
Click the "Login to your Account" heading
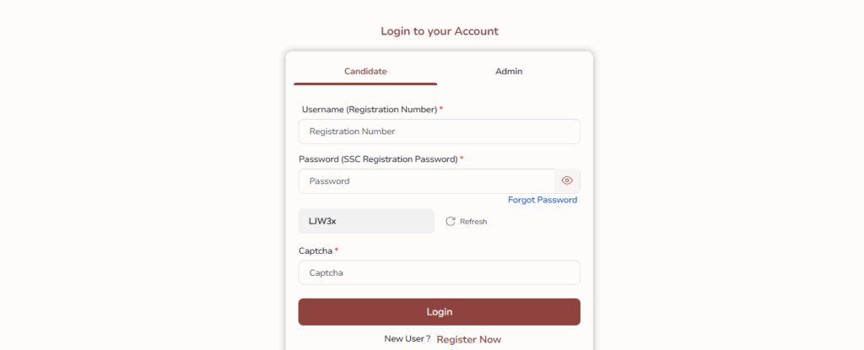pyautogui.click(x=440, y=31)
